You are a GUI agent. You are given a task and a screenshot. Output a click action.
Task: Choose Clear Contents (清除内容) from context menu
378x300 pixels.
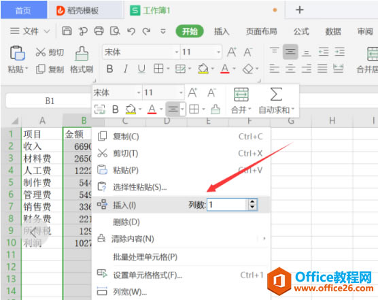(x=181, y=239)
